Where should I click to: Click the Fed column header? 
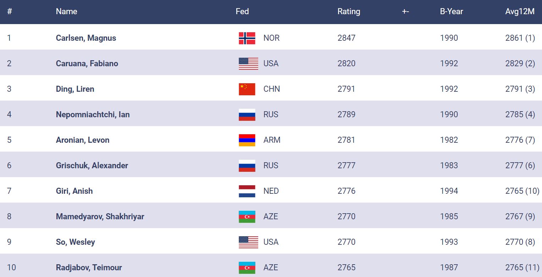242,12
